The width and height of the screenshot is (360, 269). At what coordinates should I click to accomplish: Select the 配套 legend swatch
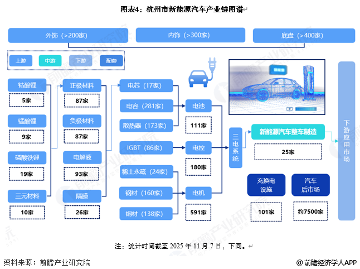coord(111,60)
